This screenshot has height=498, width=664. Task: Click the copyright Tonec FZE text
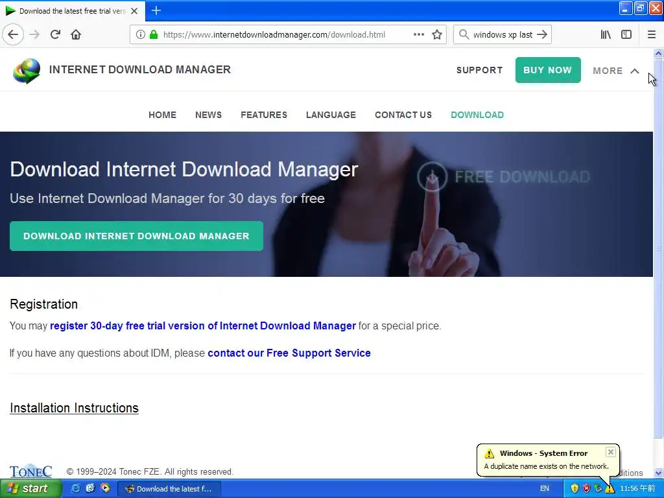(x=150, y=471)
